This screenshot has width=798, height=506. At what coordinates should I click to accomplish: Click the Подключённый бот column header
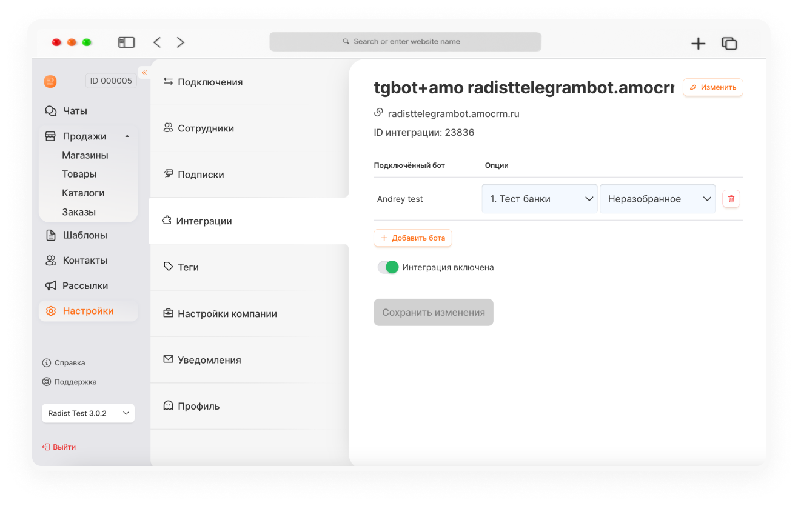409,165
